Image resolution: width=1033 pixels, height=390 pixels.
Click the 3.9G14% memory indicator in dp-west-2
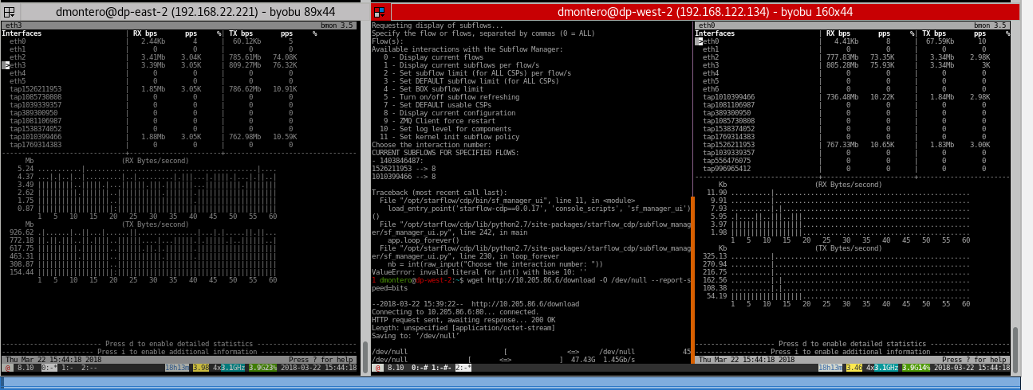(917, 367)
